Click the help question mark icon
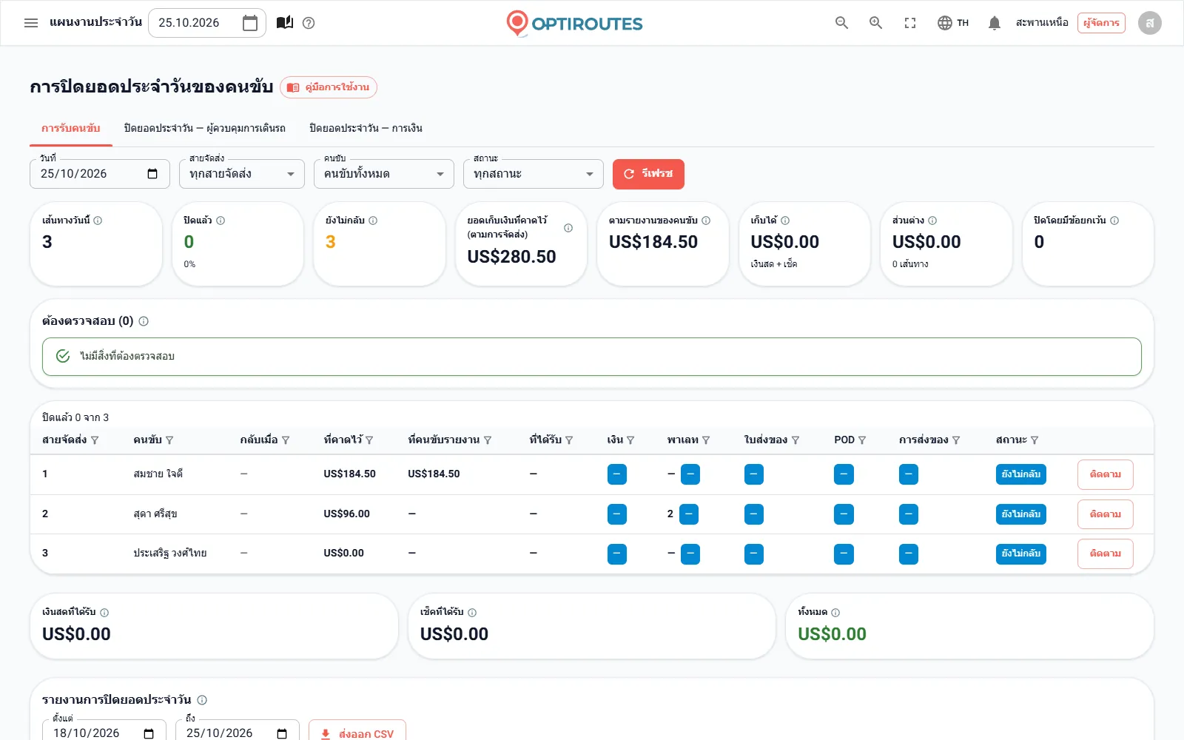This screenshot has height=740, width=1184. pos(309,23)
